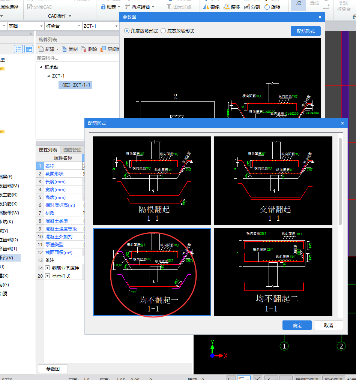The width and height of the screenshot is (356, 380).
Task: Click the 新建 component icon
Action: (x=41, y=49)
